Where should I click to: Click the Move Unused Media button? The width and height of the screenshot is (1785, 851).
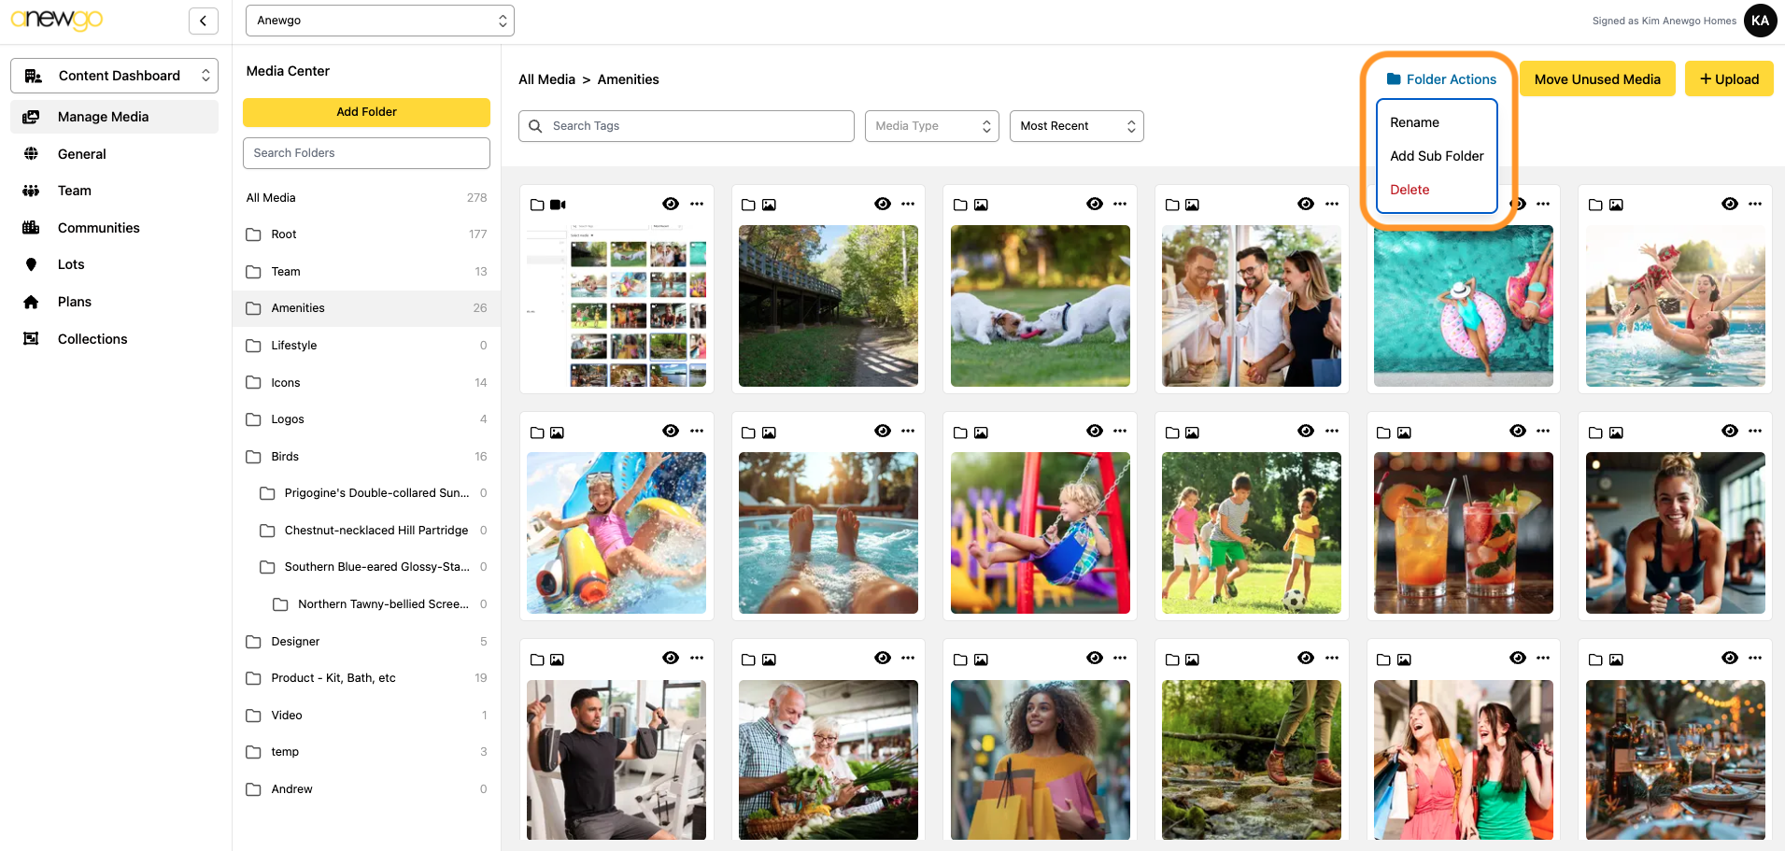point(1596,79)
